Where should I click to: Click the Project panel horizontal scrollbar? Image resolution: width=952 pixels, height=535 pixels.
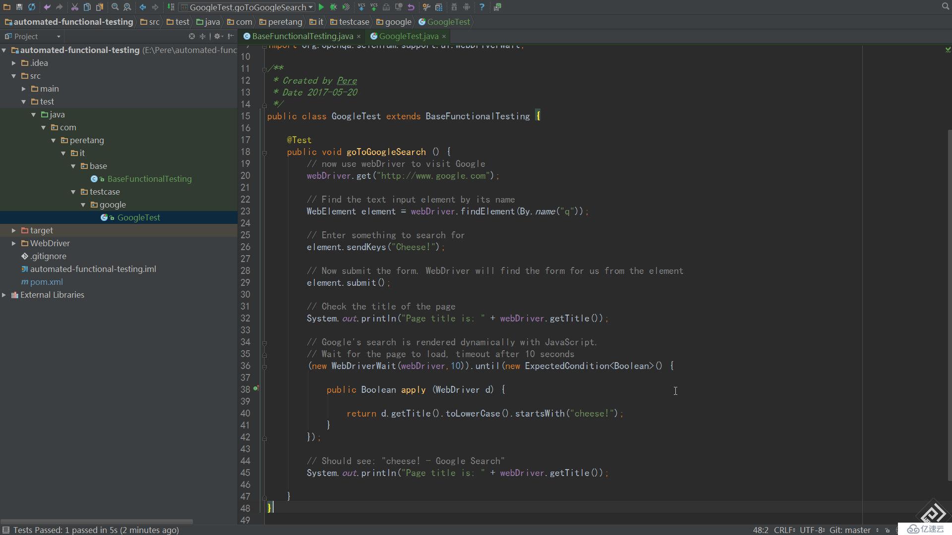click(x=97, y=521)
